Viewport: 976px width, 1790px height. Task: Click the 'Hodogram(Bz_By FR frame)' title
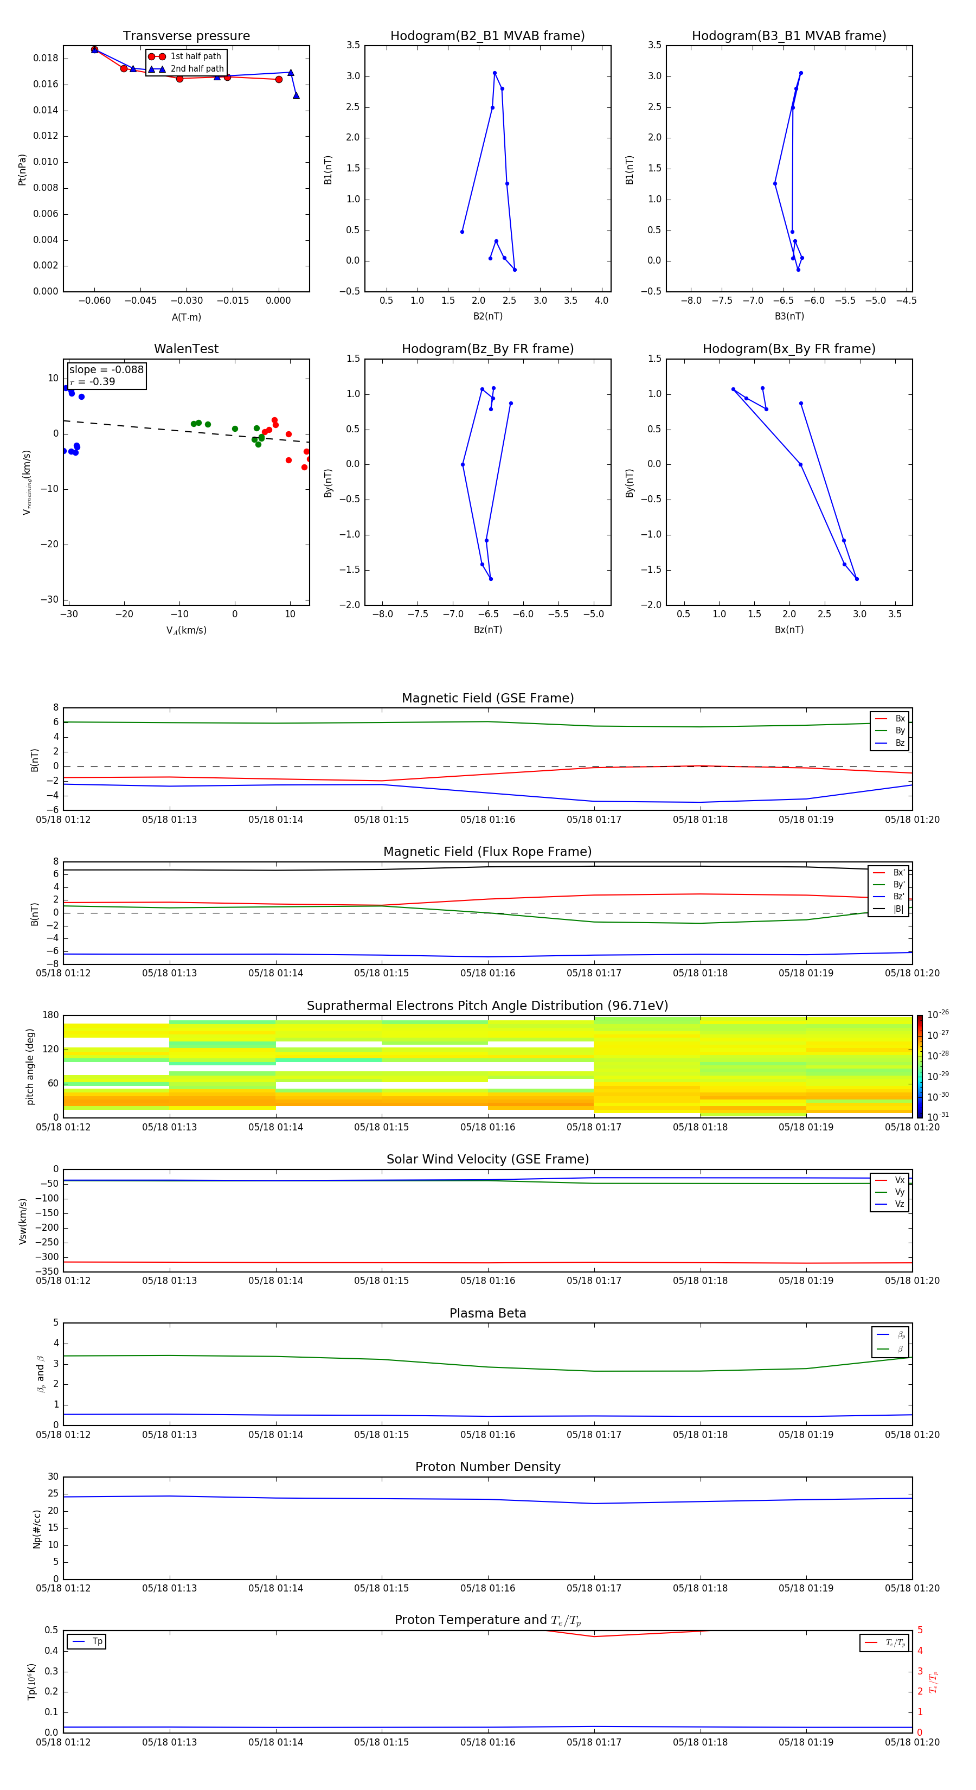(x=487, y=349)
